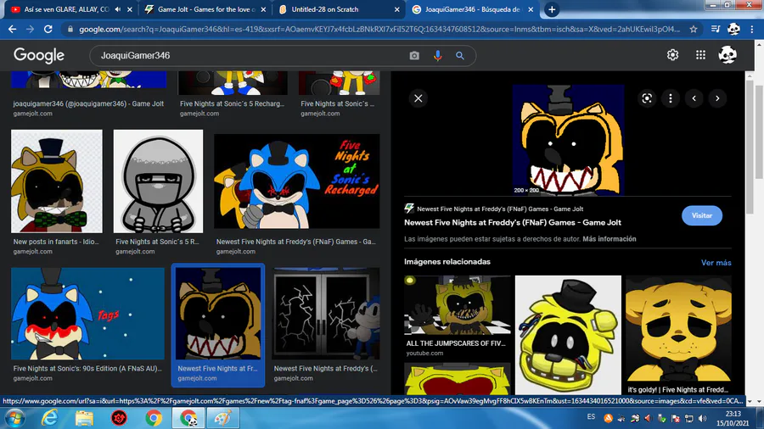Open cracked glass doors thumbnail
This screenshot has height=429, width=764.
click(326, 313)
